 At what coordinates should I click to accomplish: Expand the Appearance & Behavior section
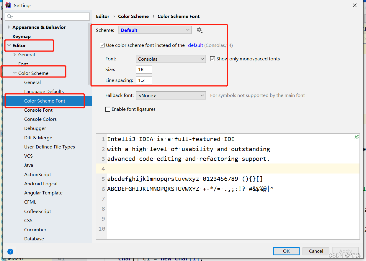[x=9, y=27]
